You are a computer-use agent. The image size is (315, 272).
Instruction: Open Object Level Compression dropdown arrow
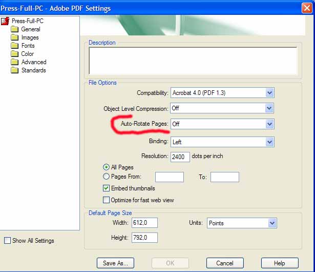pyautogui.click(x=269, y=108)
